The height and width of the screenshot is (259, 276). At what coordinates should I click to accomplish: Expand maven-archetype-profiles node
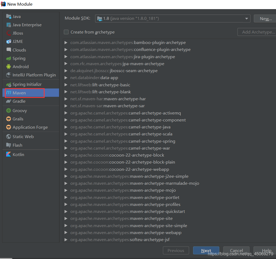pos(66,204)
